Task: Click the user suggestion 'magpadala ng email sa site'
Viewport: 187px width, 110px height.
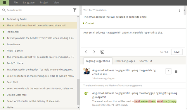Action: [124, 72]
